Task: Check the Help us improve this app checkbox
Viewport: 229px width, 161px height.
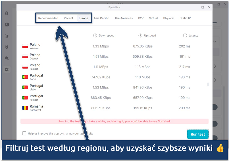Action: tap(24, 133)
